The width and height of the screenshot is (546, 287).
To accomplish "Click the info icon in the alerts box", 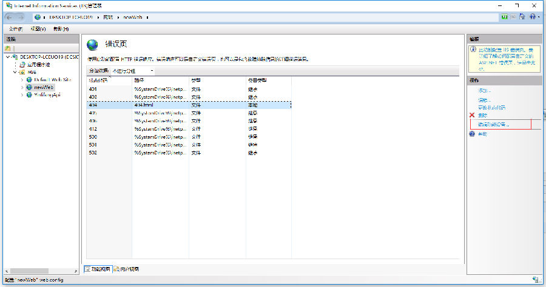I will pyautogui.click(x=473, y=49).
